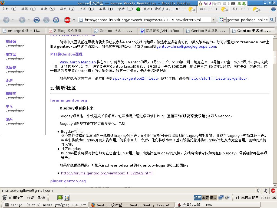Click the gentoo-china@googlegroups.com email link
277x208 pixels.
click(x=186, y=46)
